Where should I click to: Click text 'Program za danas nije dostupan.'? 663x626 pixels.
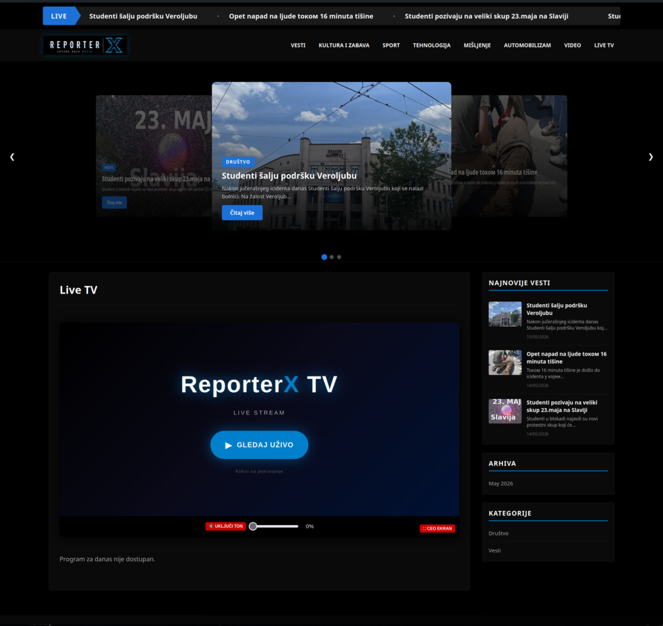[107, 559]
